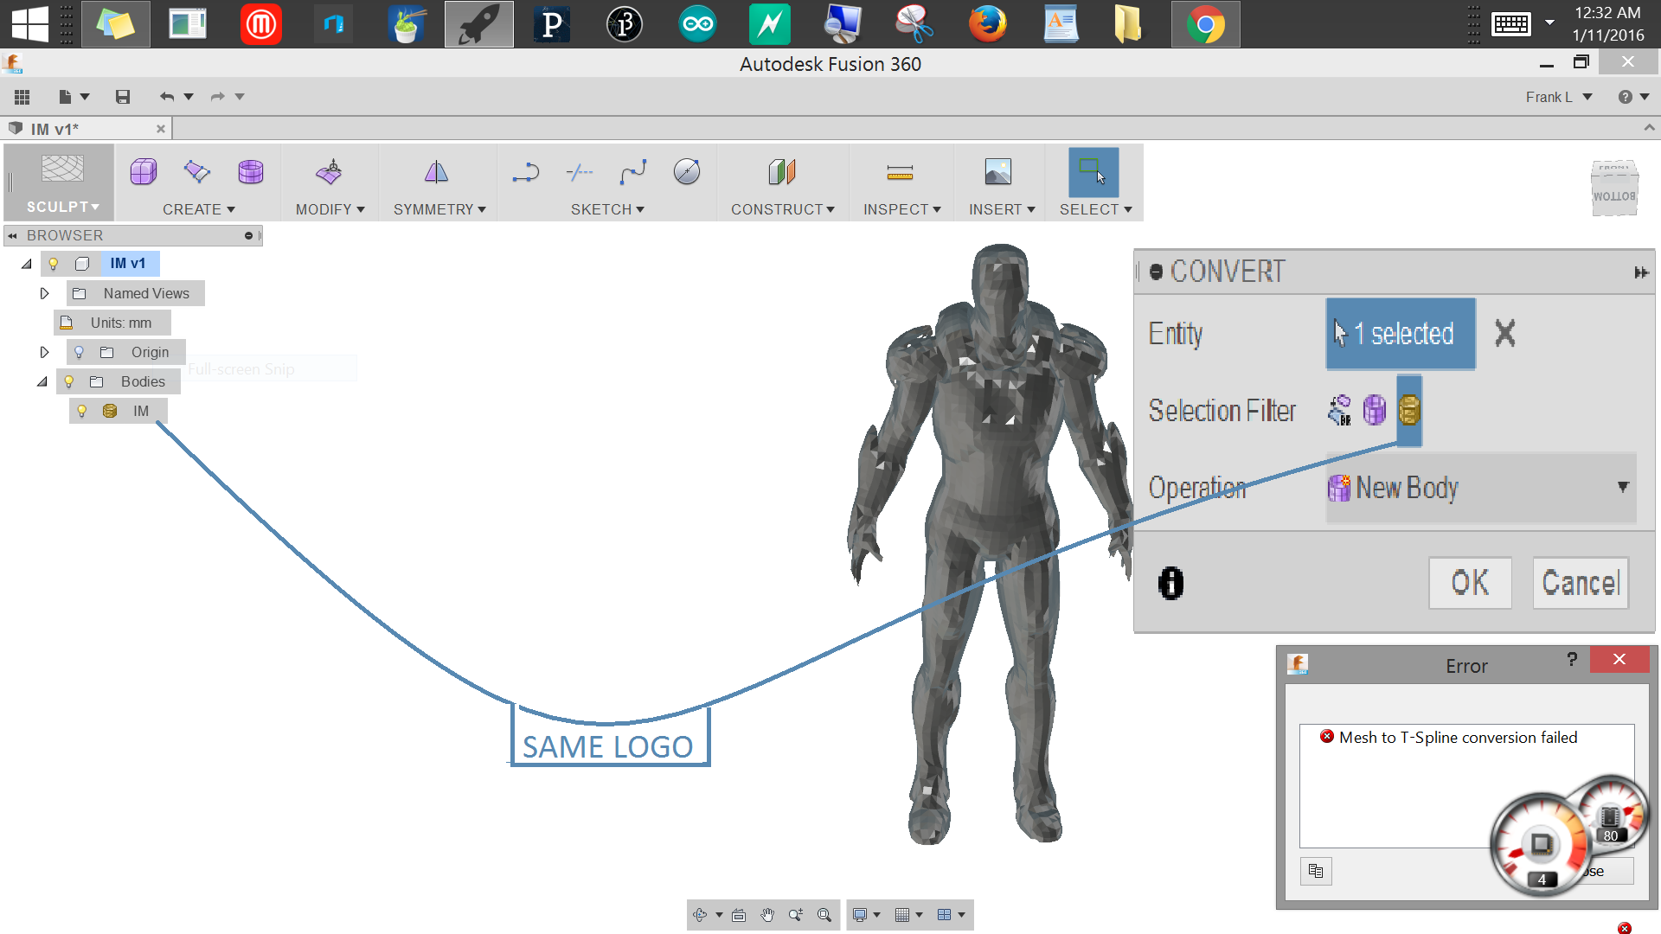Toggle visibility of the Bodies folder
1661x934 pixels.
coord(68,381)
